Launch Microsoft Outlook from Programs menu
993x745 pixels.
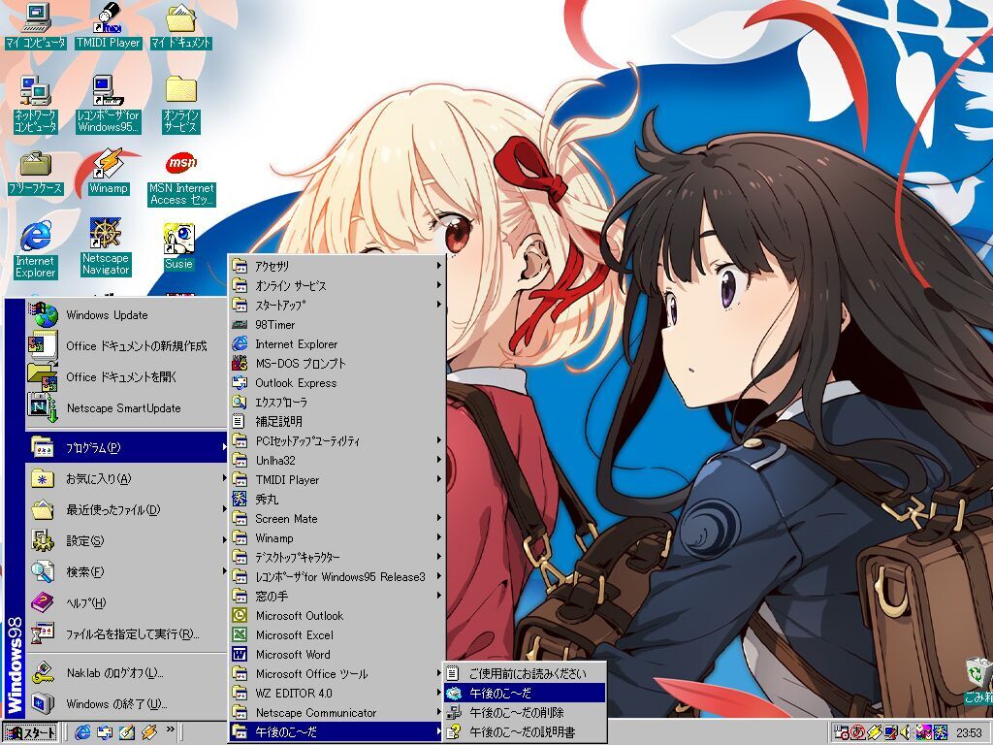[336, 615]
